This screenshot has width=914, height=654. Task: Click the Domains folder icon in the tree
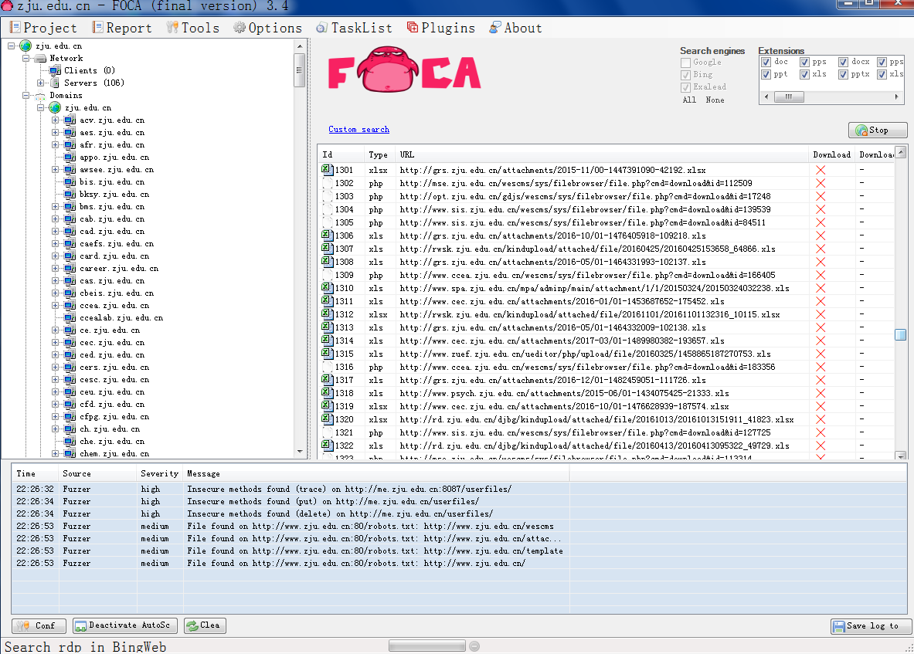pyautogui.click(x=40, y=96)
